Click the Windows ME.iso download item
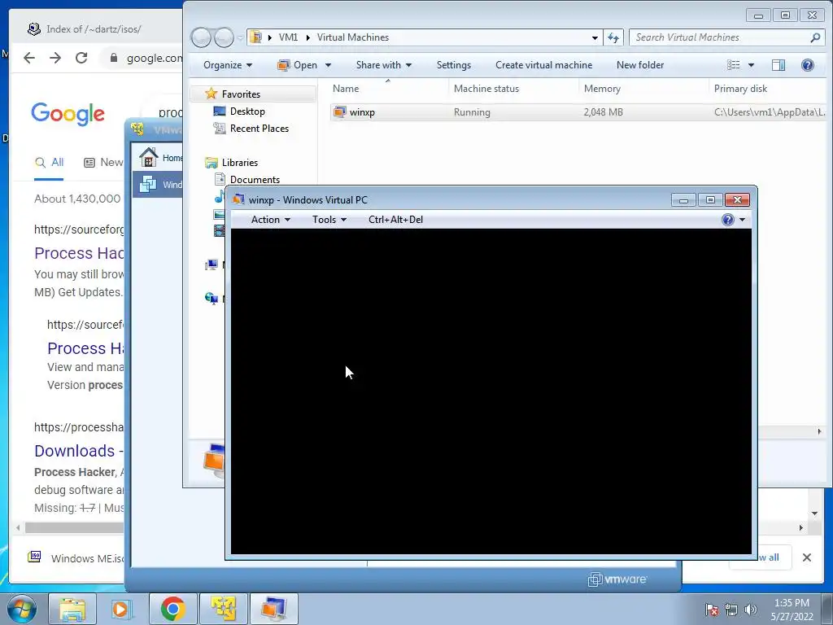This screenshot has height=625, width=833. 74,558
